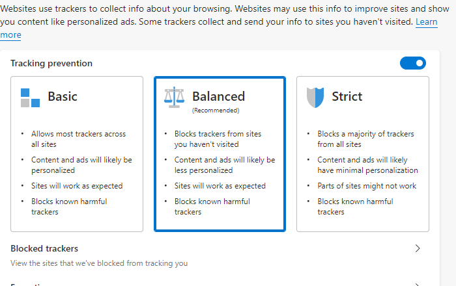Viewport: 456px width, 286px height.
Task: Select the Strict heading text
Action: click(347, 96)
